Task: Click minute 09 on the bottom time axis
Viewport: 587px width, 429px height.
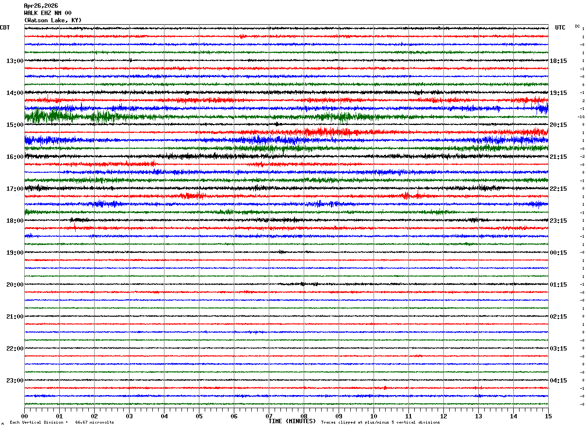Action: (339, 416)
